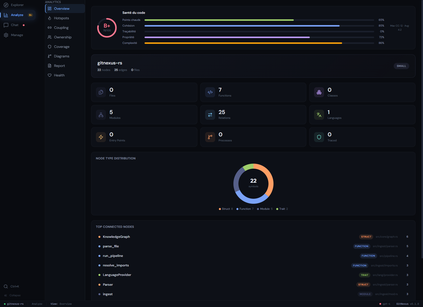
Task: Click the SMALL size badge
Action: point(401,66)
